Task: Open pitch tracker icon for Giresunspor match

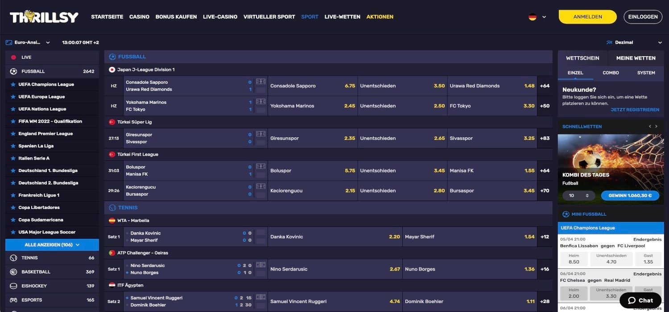Action: (261, 134)
